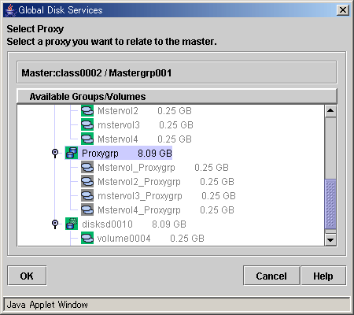This screenshot has width=354, height=315.
Task: Click the mstervol3 volume icon
Action: tap(87, 124)
